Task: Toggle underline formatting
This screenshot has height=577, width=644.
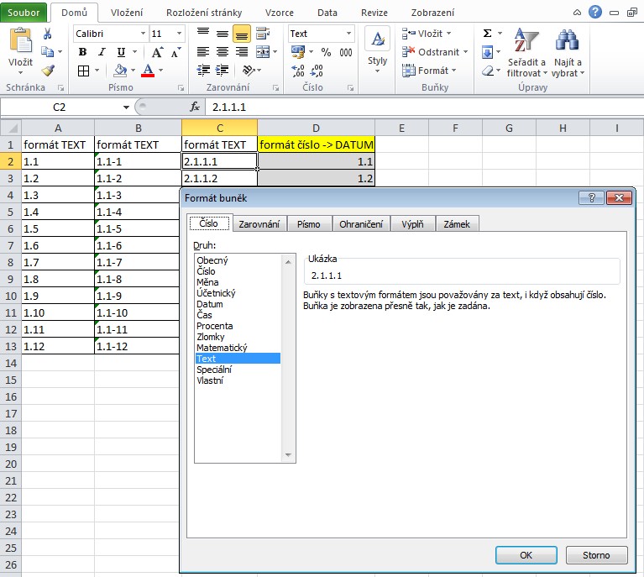Action: pos(121,52)
